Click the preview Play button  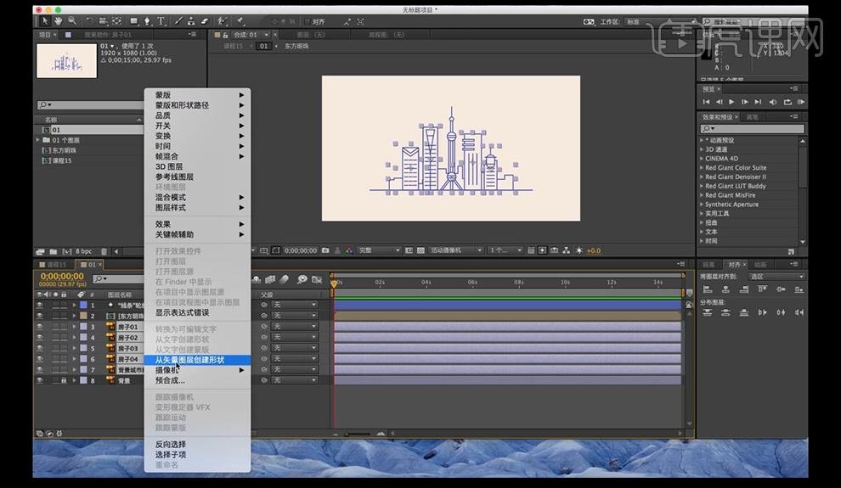731,102
